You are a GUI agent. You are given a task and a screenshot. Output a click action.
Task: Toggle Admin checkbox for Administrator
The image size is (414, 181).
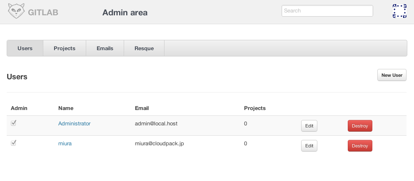click(x=13, y=123)
